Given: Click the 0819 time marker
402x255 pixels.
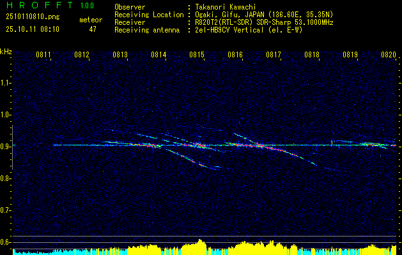Looking at the screenshot, I should click(350, 54).
